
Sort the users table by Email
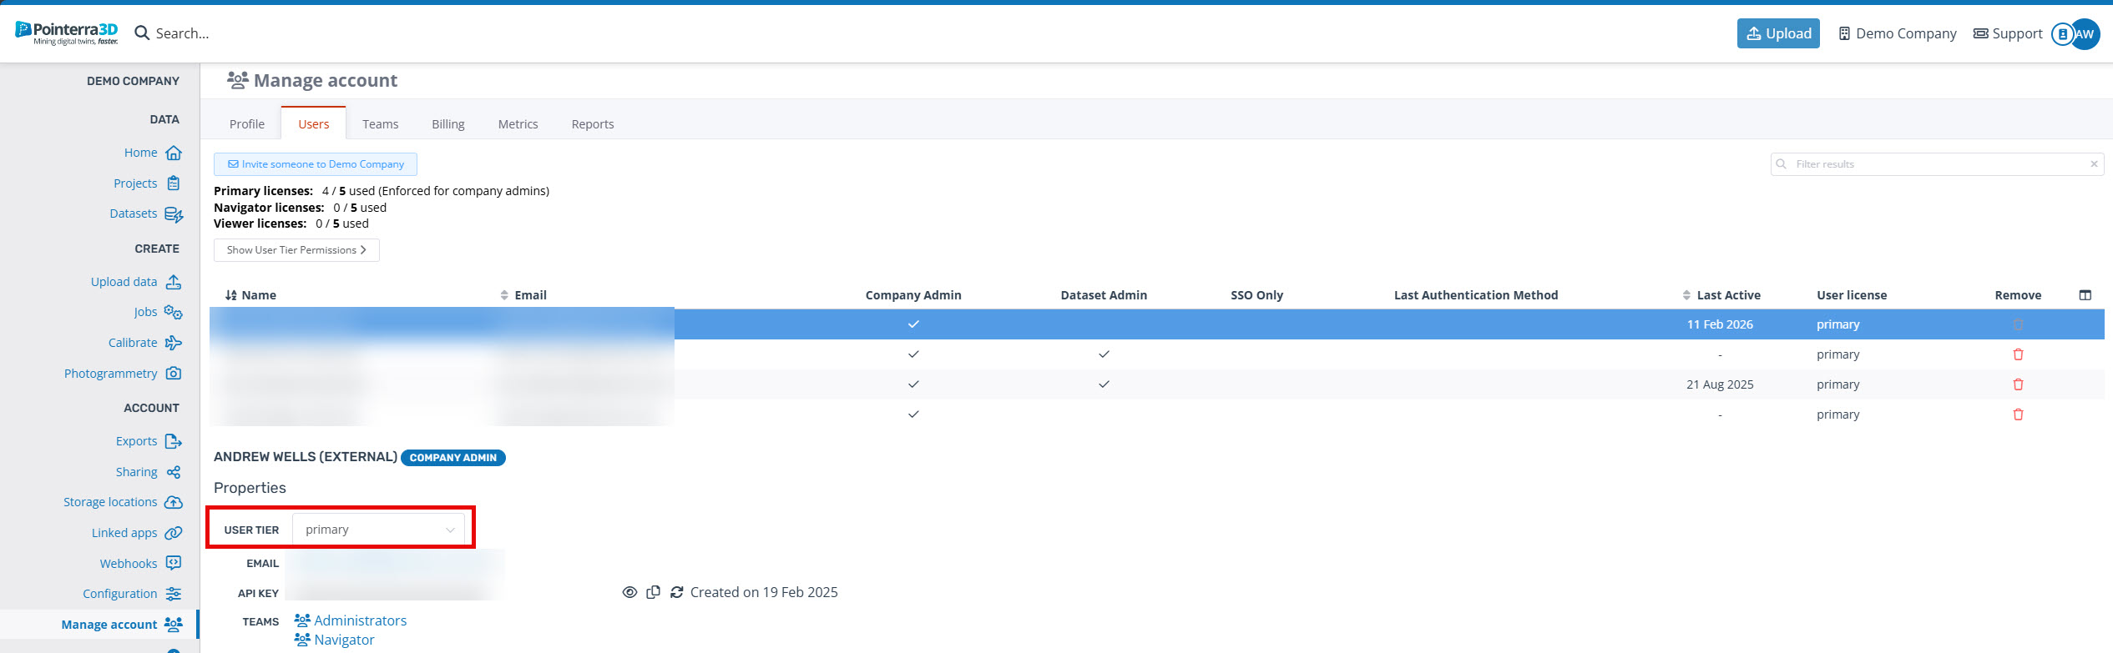(x=529, y=295)
